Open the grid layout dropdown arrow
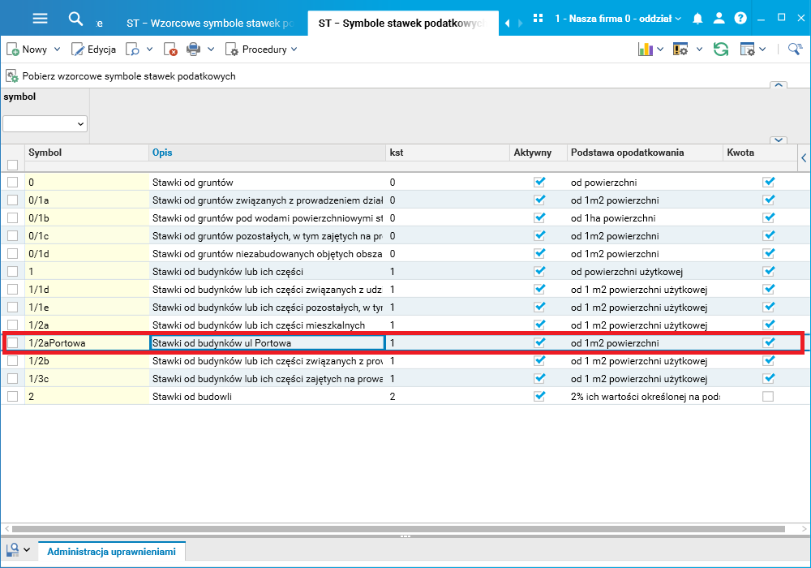Screen dimensions: 811x568 tap(762, 49)
